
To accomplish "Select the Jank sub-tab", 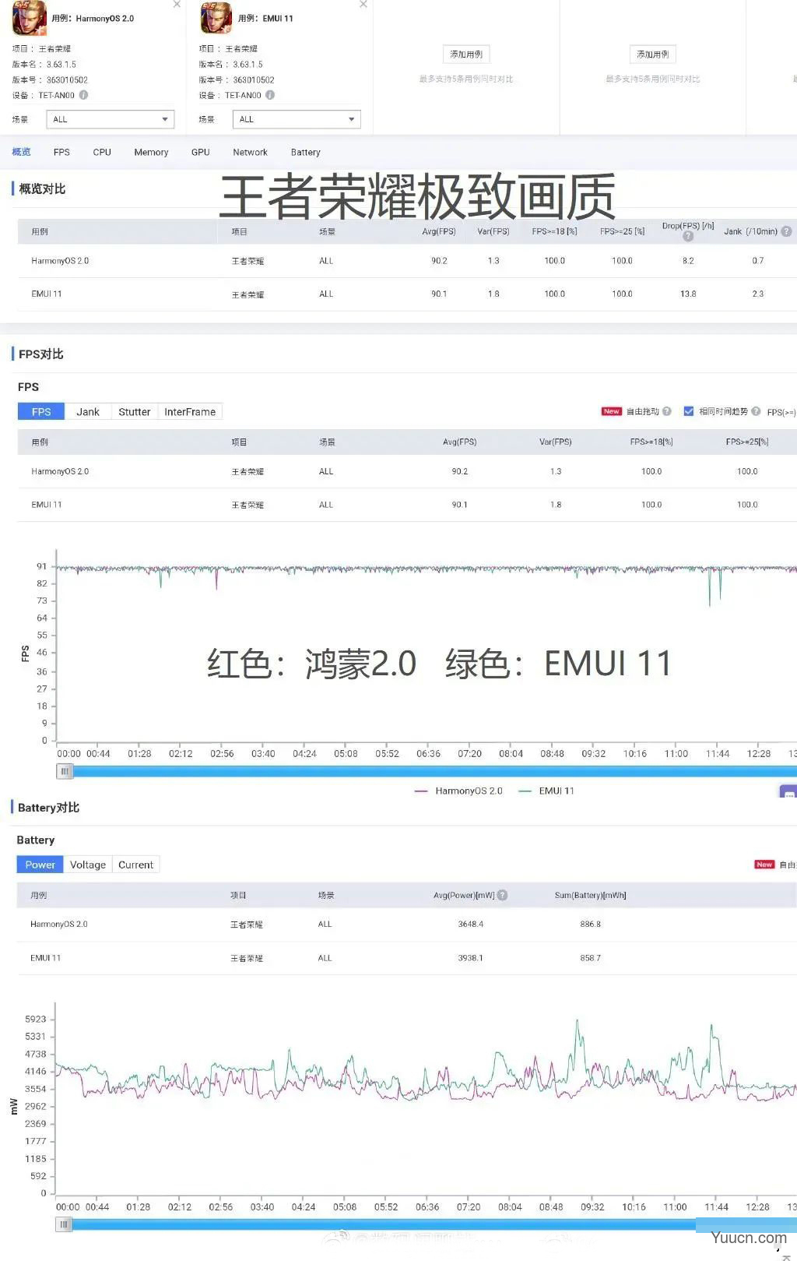I will (88, 412).
